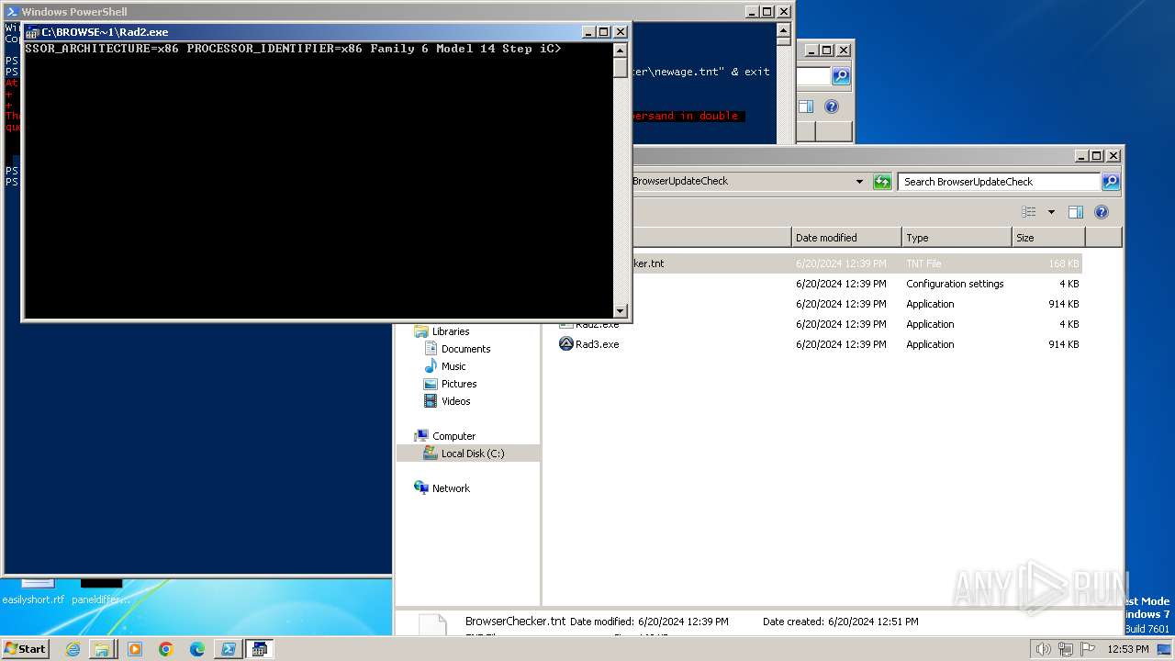Image resolution: width=1175 pixels, height=661 pixels.
Task: Click the scroll down arrow in Rad2.exe console
Action: tap(621, 310)
